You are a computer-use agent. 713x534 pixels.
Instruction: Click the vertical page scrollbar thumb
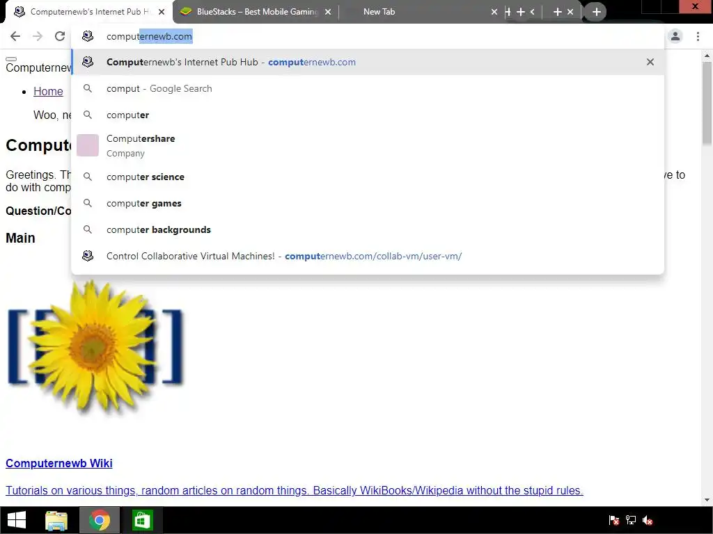707,104
